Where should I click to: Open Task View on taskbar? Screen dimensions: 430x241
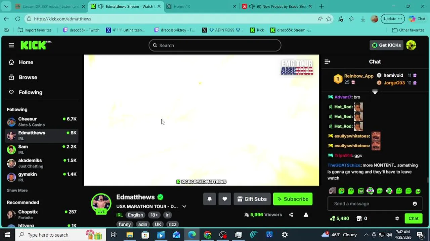tap(114, 235)
